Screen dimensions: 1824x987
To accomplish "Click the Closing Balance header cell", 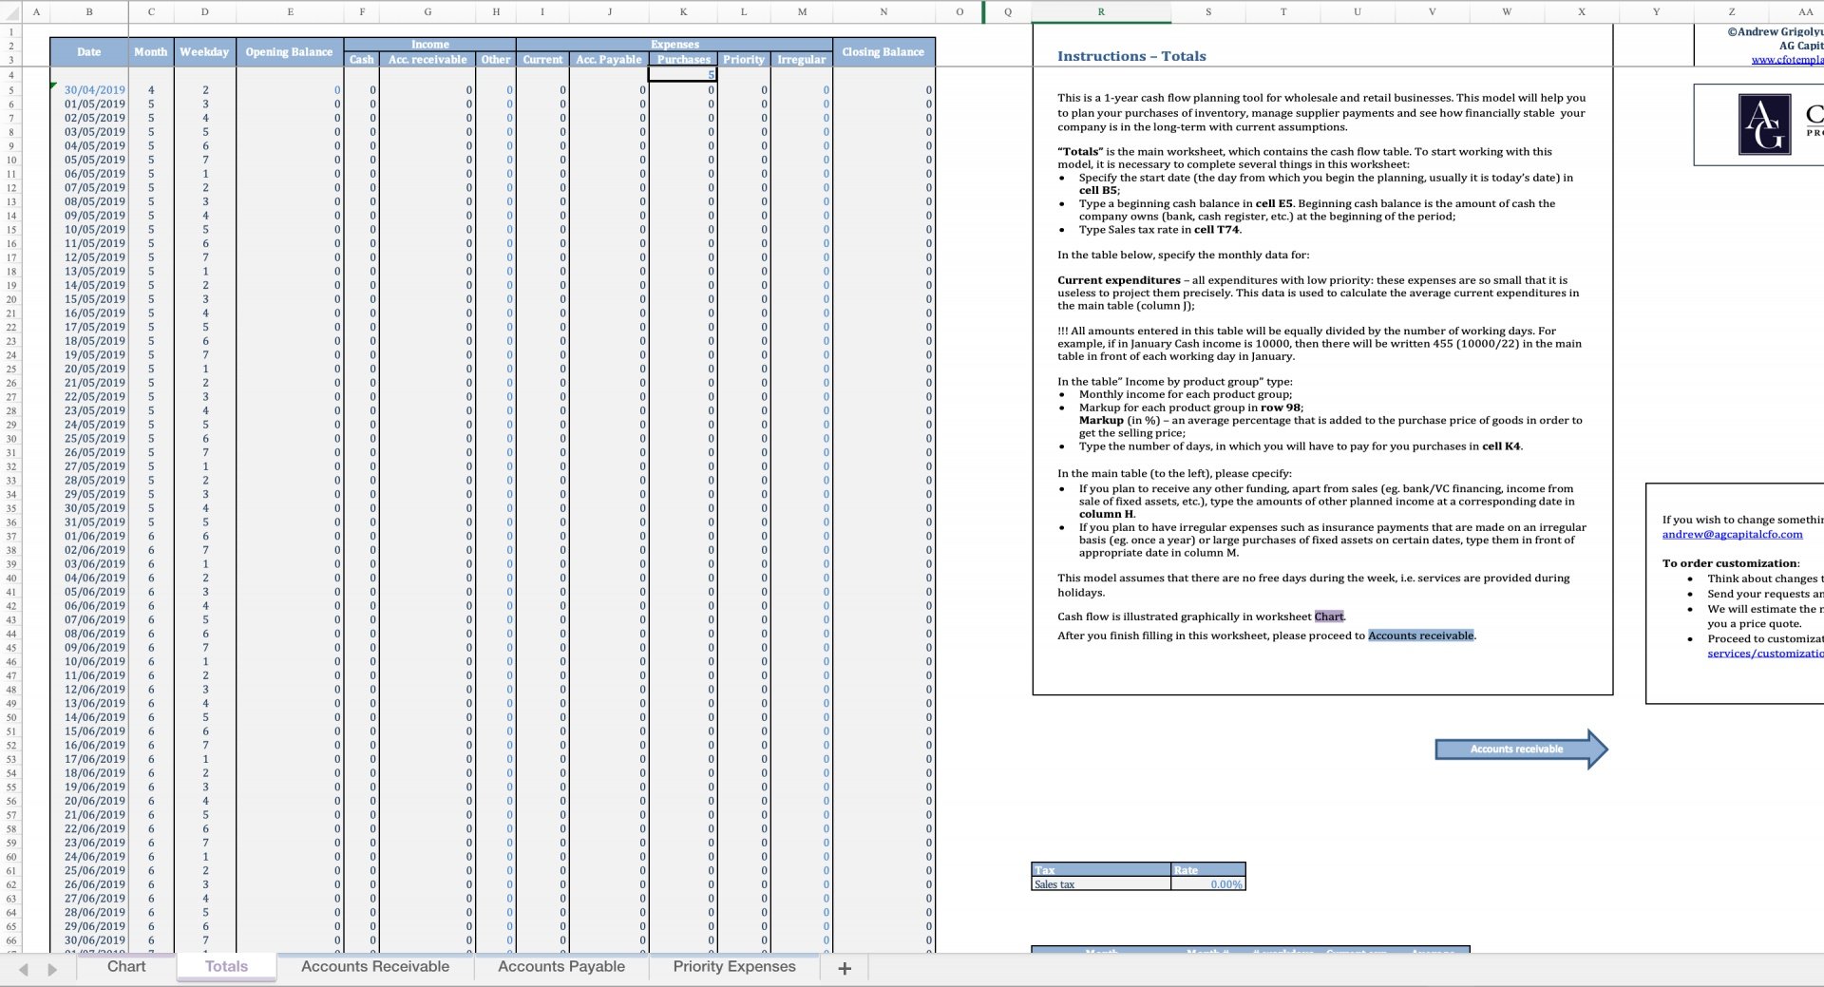I will click(883, 52).
